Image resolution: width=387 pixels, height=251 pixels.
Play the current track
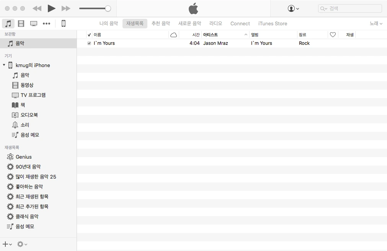51,8
